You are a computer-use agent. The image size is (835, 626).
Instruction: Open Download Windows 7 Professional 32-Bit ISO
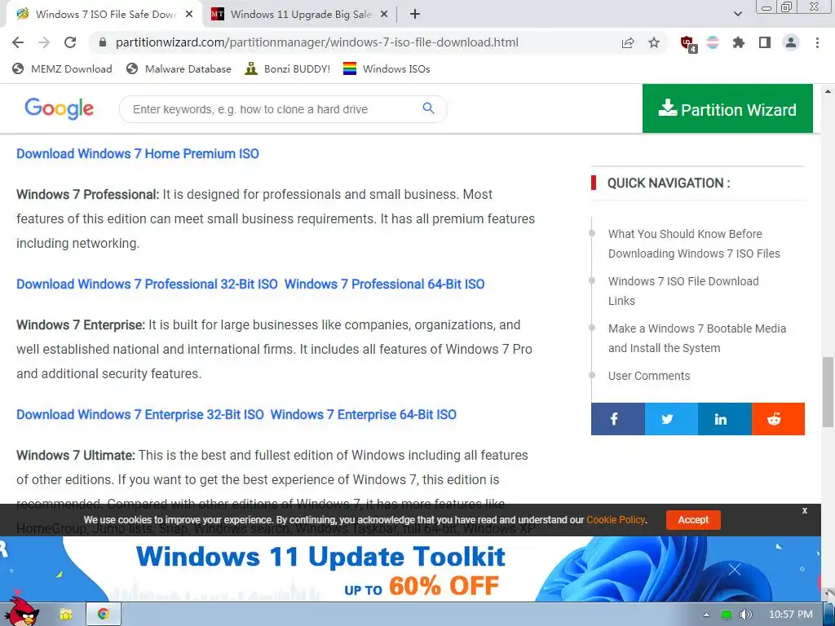(x=147, y=284)
